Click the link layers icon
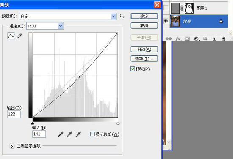Image resolution: width=233 pixels, height=159 pixels. [169, 39]
